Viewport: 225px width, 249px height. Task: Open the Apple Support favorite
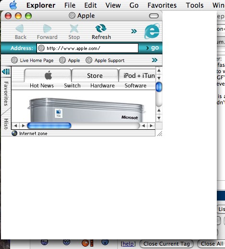pyautogui.click(x=105, y=61)
